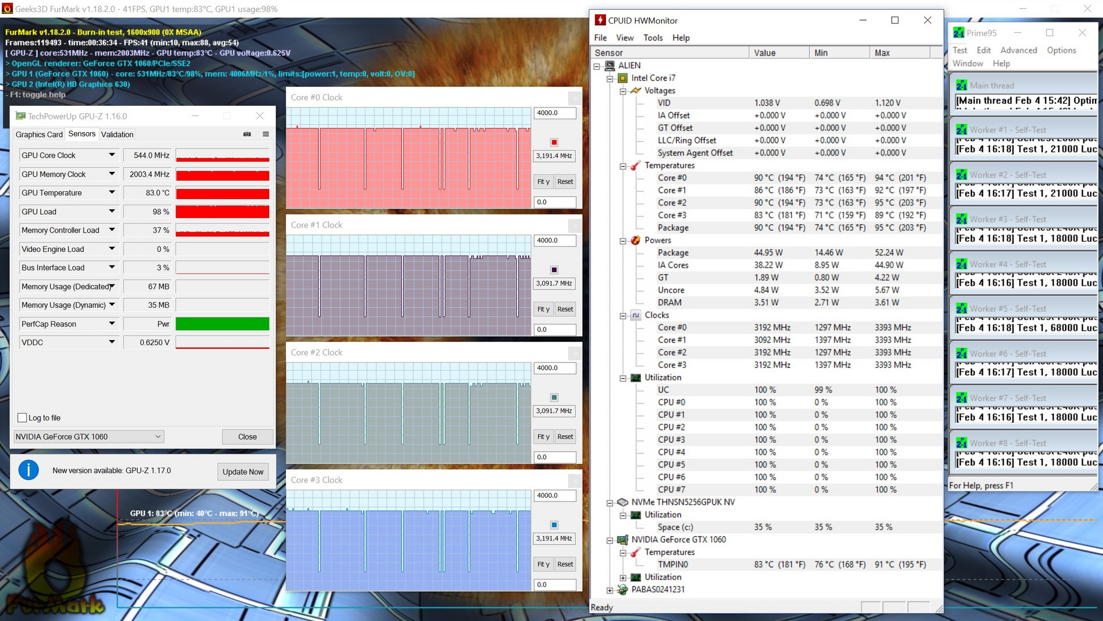Expand the PABAS0241231 tree node

pos(610,590)
